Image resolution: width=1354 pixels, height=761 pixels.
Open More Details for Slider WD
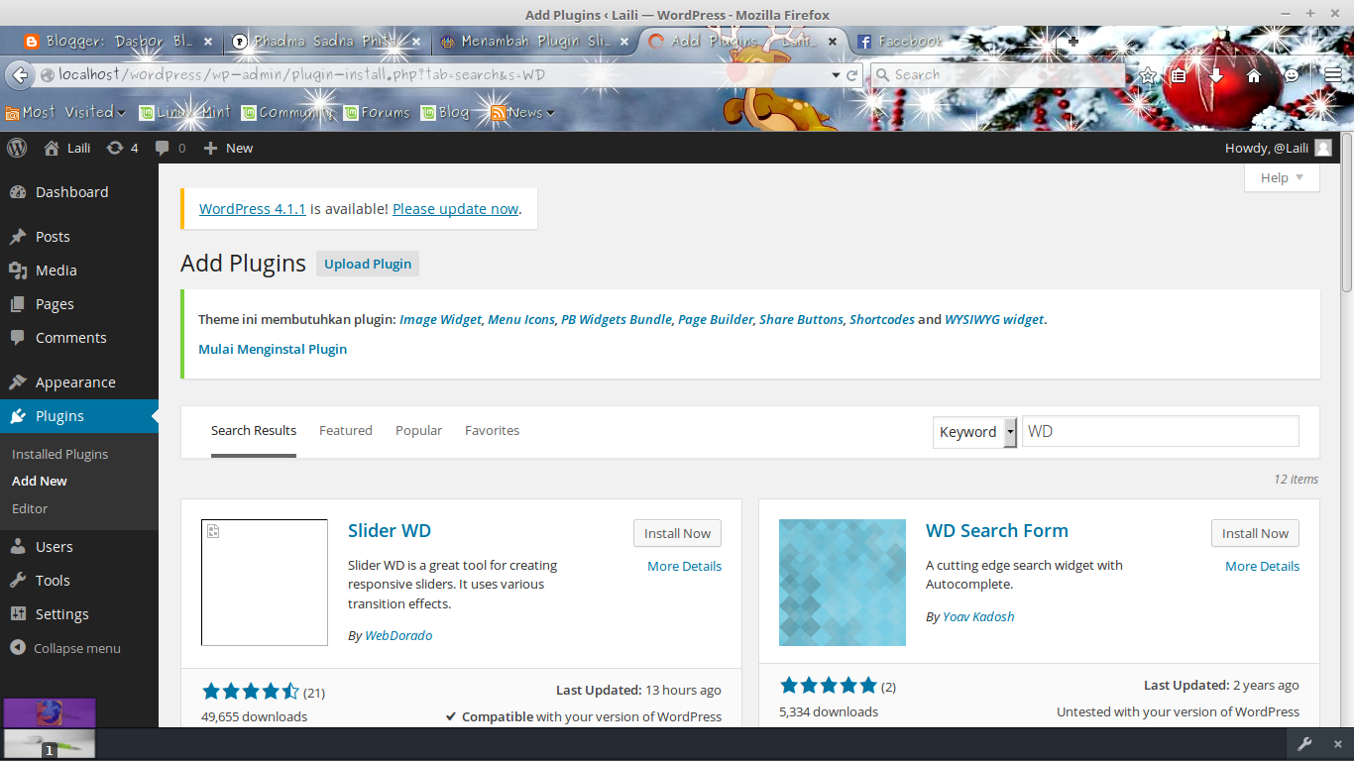coord(684,567)
